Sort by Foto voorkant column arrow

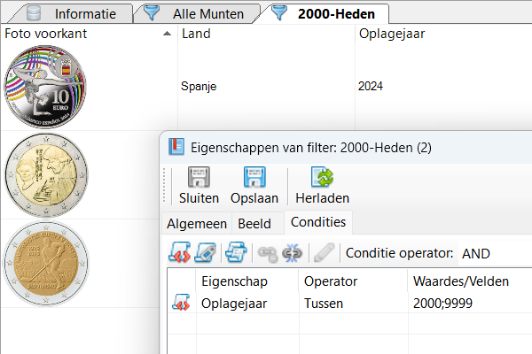coord(168,35)
